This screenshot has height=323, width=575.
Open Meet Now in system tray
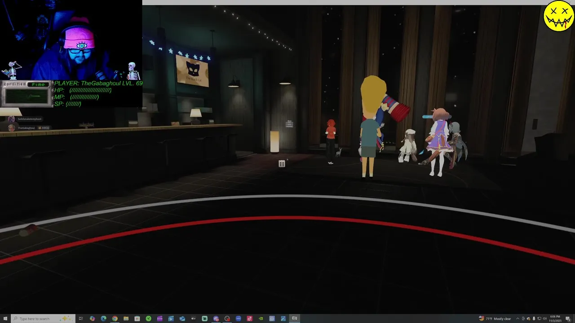point(523,319)
